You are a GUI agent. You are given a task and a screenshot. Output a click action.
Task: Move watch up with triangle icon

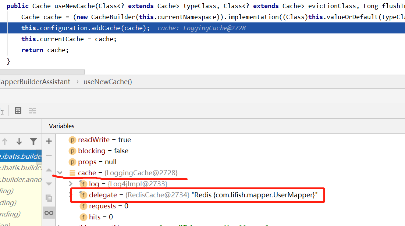[49, 170]
